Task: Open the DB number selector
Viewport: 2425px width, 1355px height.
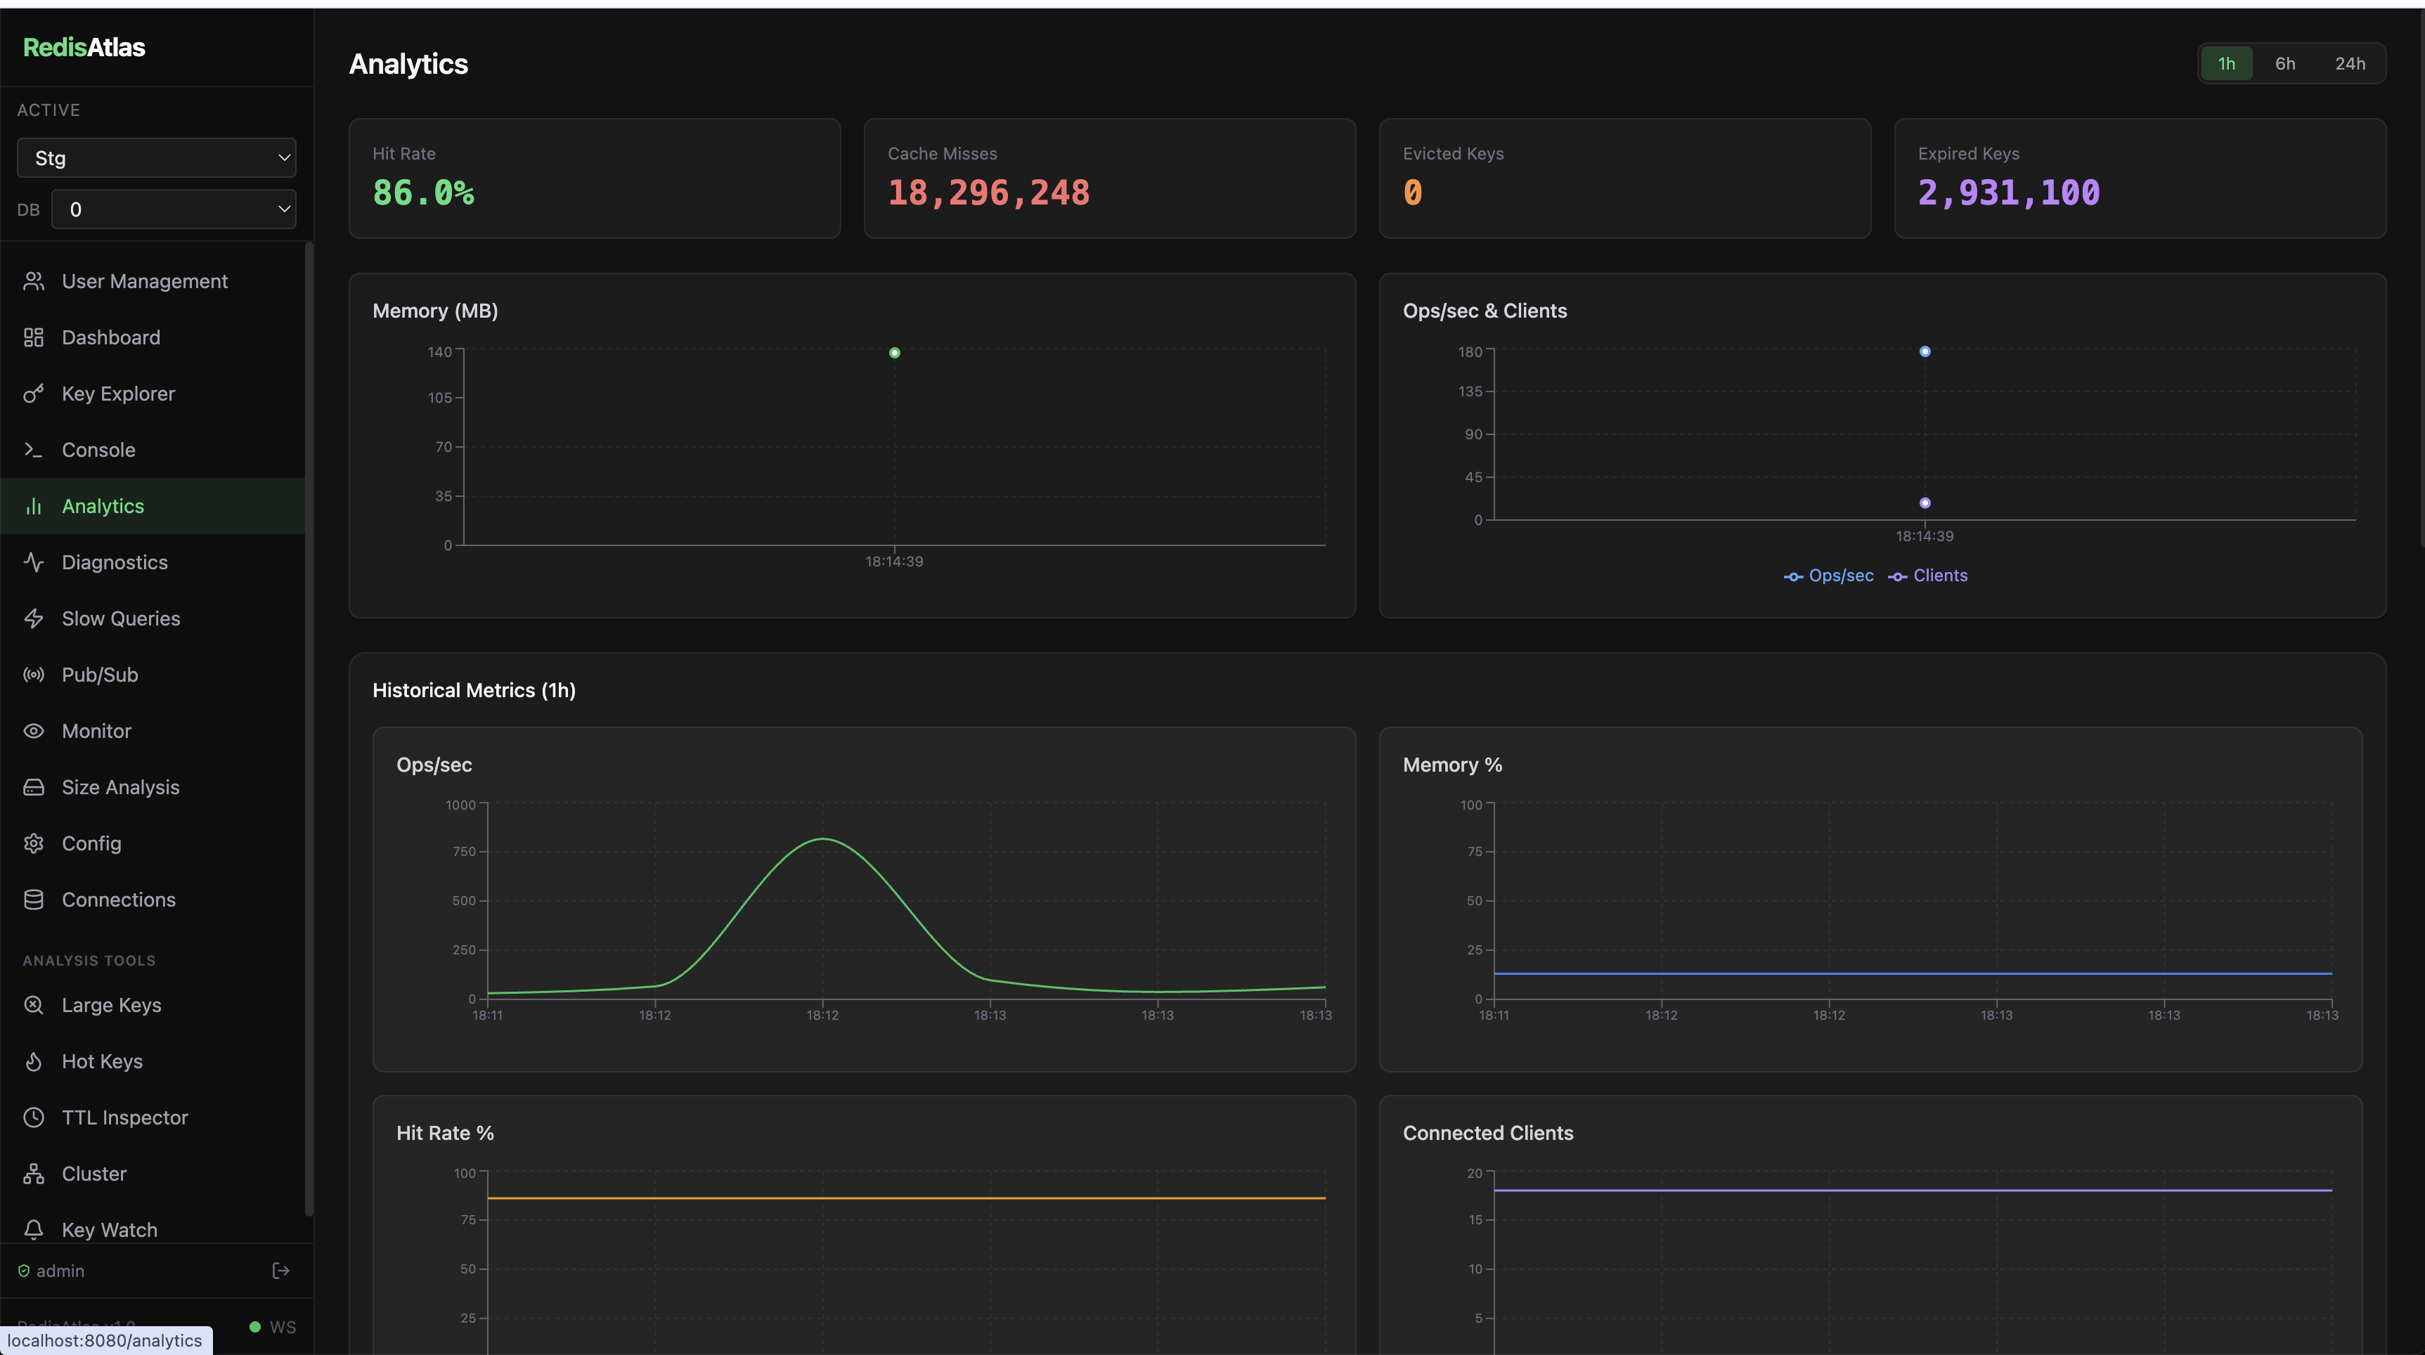Action: tap(173, 209)
